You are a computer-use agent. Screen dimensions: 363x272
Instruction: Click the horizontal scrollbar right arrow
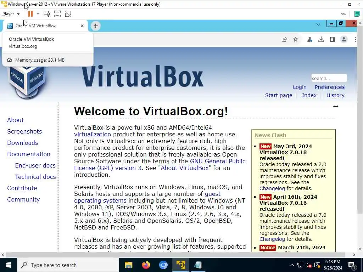click(354, 255)
